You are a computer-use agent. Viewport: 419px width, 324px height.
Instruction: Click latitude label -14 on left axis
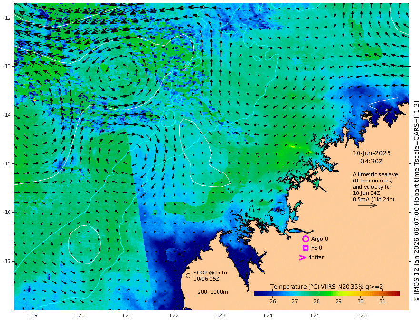7,115
